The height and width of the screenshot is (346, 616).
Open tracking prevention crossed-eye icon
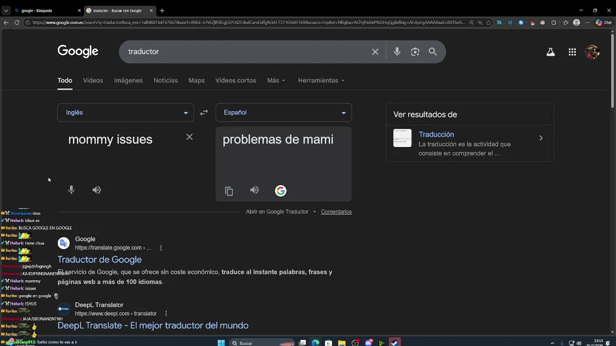pos(480,23)
